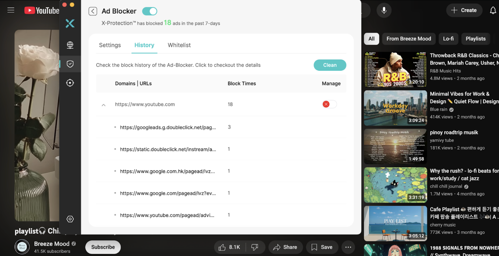Click the googleads doubleclick URL entry
Image resolution: width=499 pixels, height=256 pixels.
(168, 127)
